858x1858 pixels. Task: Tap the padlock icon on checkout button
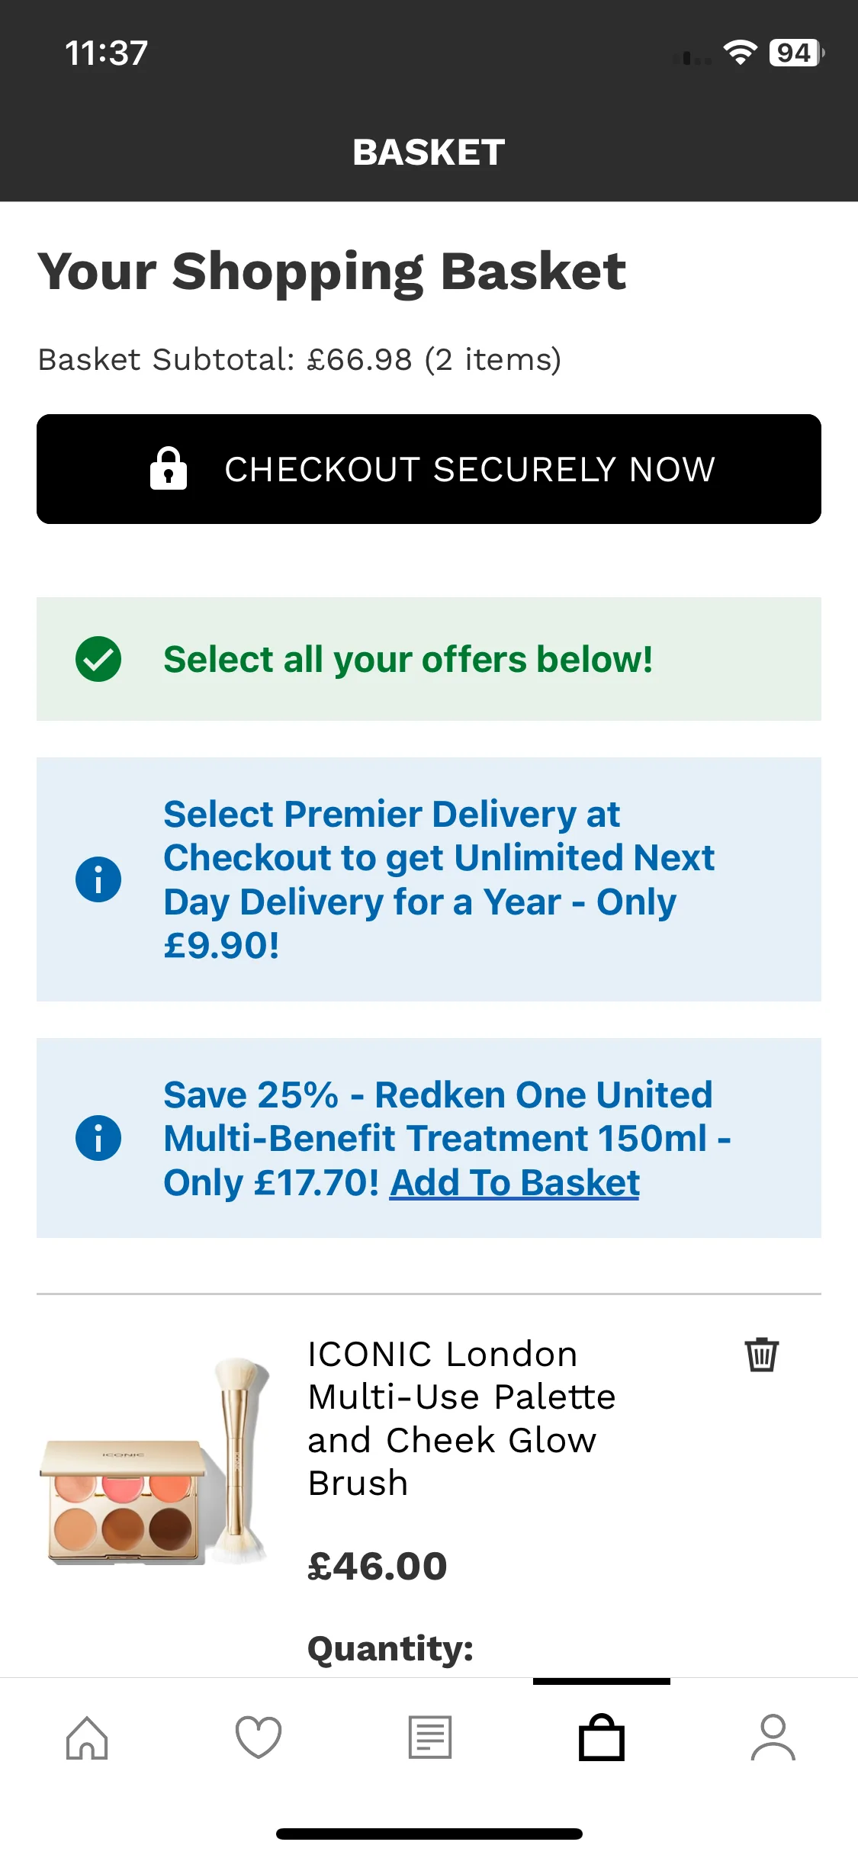tap(169, 469)
